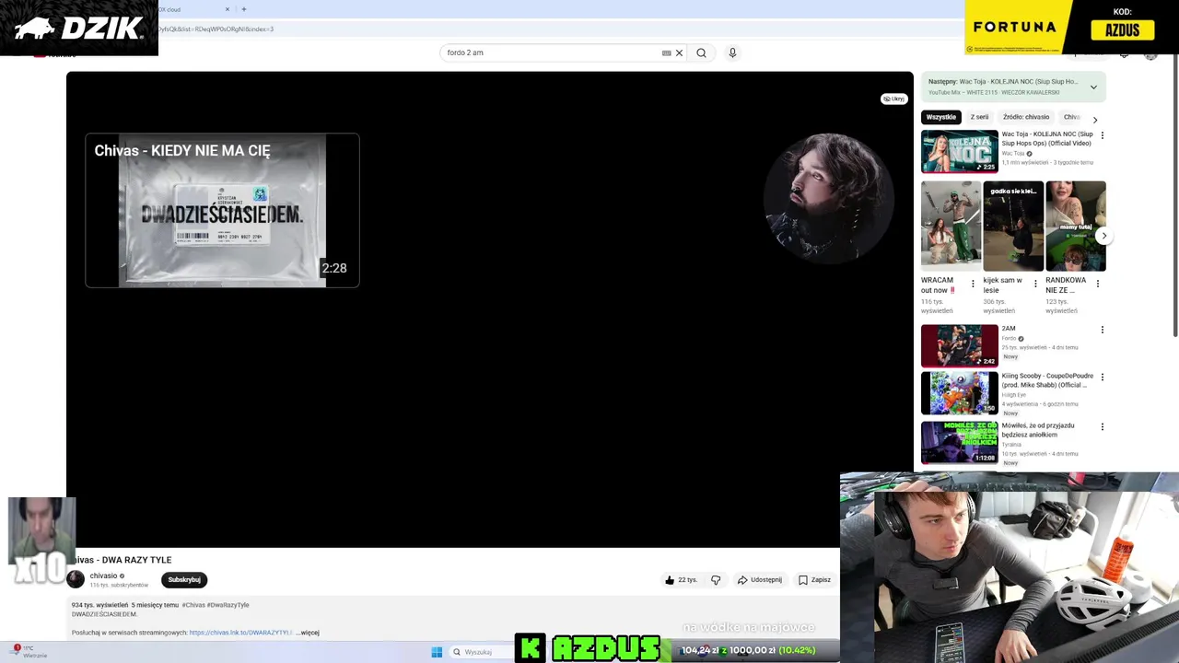Open the chivasio channel name link
Viewport: 1179px width, 663px height.
[103, 576]
